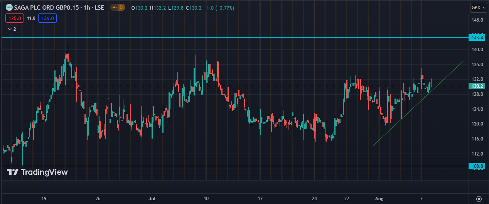Click the Jul date label on time axis

click(x=152, y=199)
